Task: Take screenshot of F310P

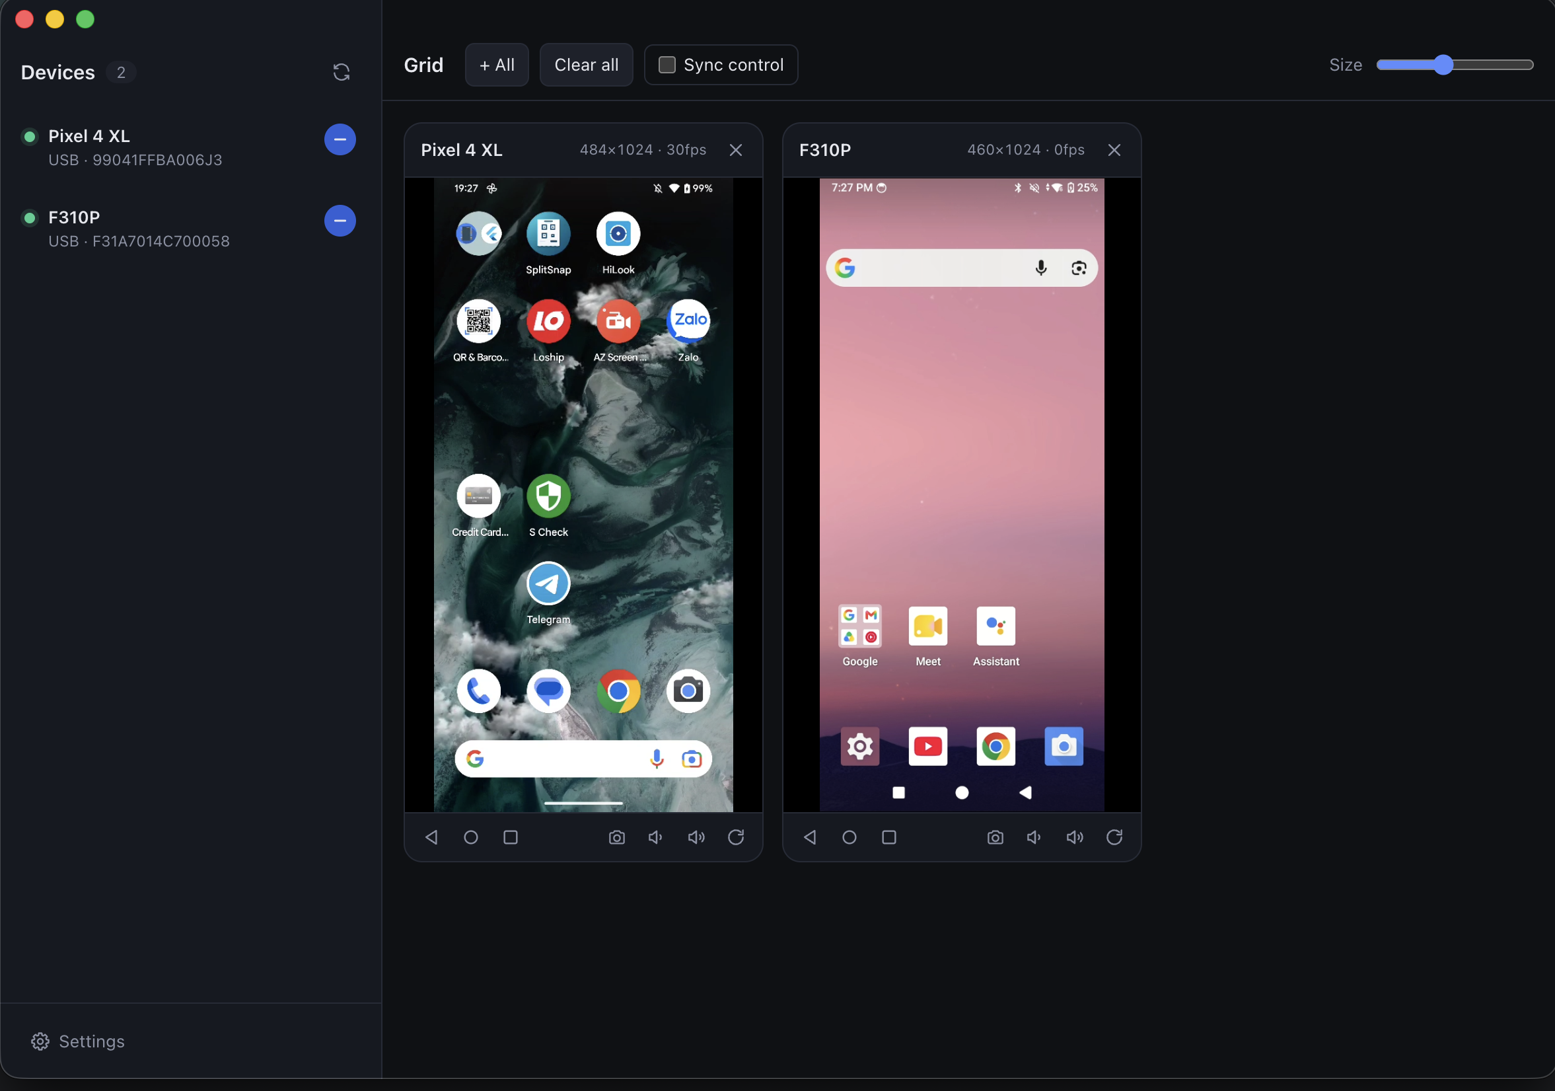Action: pos(995,837)
